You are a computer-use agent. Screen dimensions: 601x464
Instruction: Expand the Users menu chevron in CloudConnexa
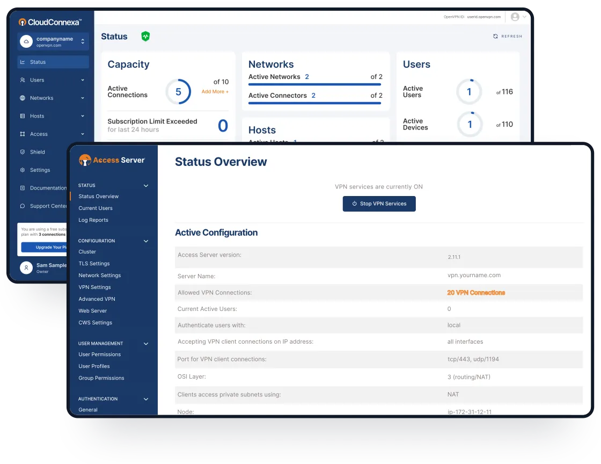(x=83, y=80)
